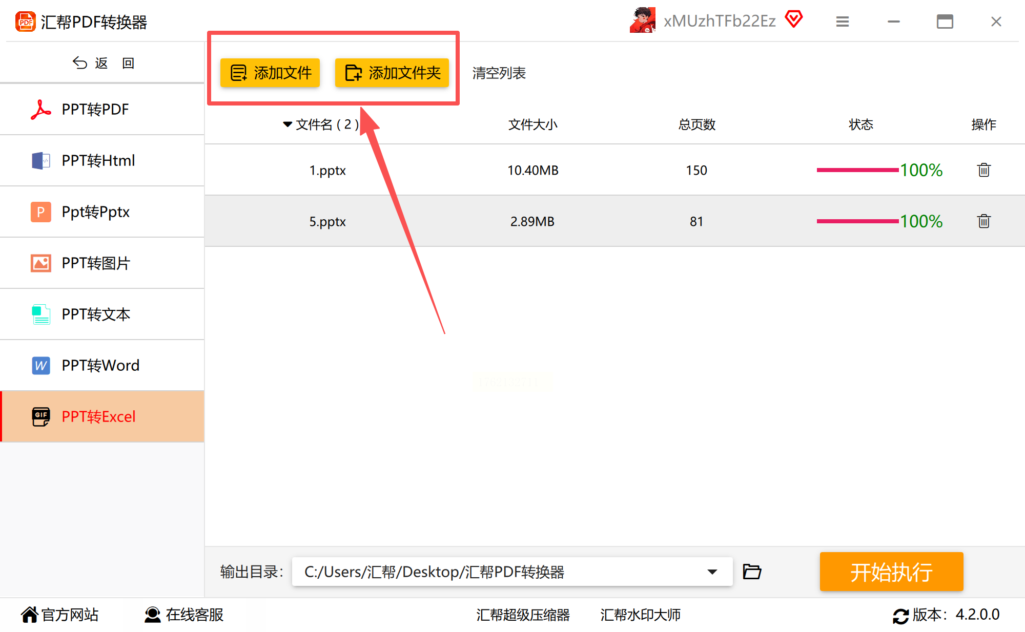Click the progress bar for 1.pptx
This screenshot has height=632, width=1025.
coord(857,170)
